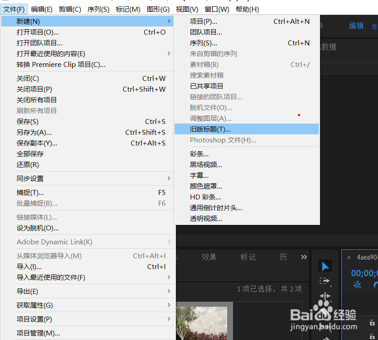Select the Selection tool in the tools panel
This screenshot has width=378, height=340.
325,265
